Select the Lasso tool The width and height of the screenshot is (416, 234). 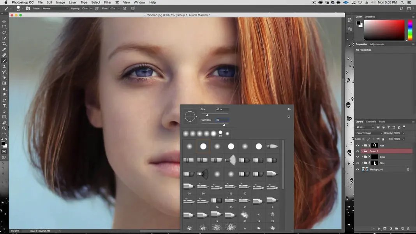[x=4, y=32]
